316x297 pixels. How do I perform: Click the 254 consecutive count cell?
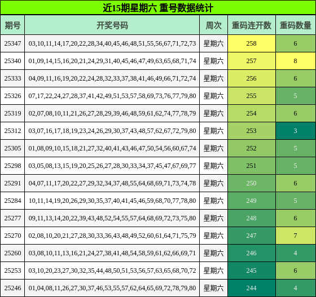(252, 113)
